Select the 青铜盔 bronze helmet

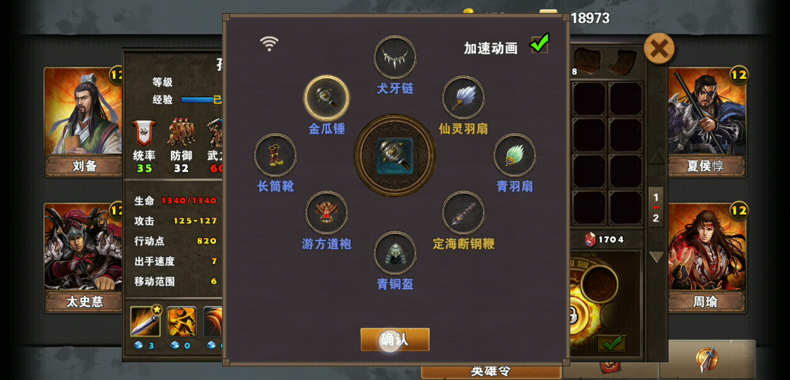(x=395, y=253)
